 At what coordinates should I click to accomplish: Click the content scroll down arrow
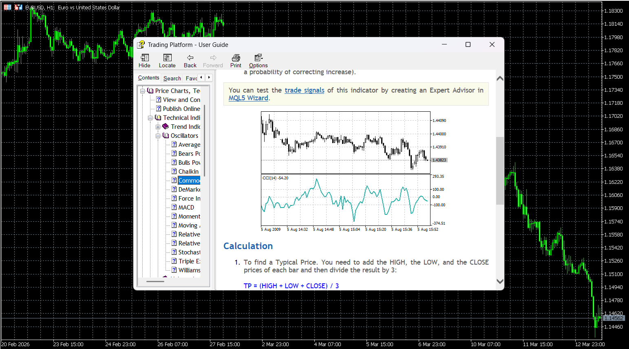pos(500,281)
